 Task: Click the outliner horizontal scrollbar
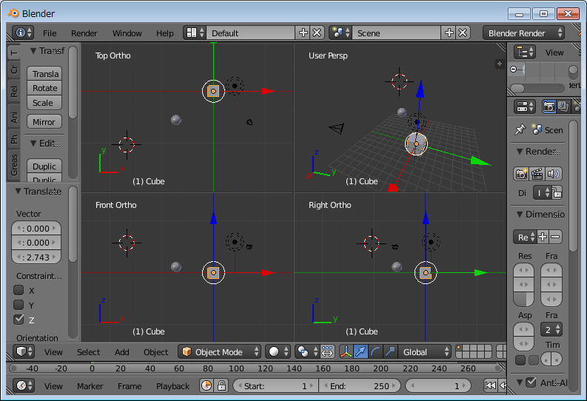pyautogui.click(x=537, y=88)
